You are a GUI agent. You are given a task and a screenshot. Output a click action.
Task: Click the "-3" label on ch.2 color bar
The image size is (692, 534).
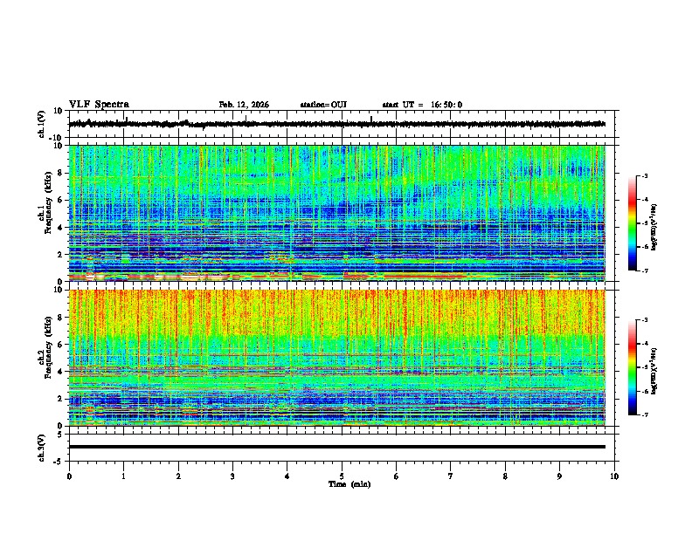click(645, 320)
